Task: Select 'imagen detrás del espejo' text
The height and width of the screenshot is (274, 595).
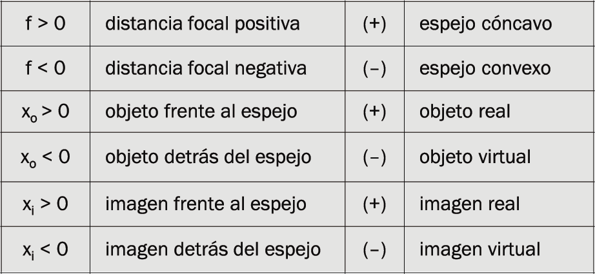Action: pyautogui.click(x=213, y=250)
